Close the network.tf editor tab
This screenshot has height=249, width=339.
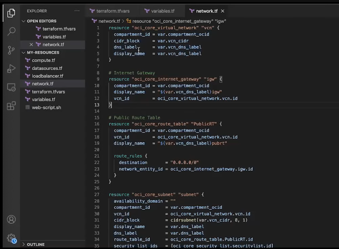223,11
